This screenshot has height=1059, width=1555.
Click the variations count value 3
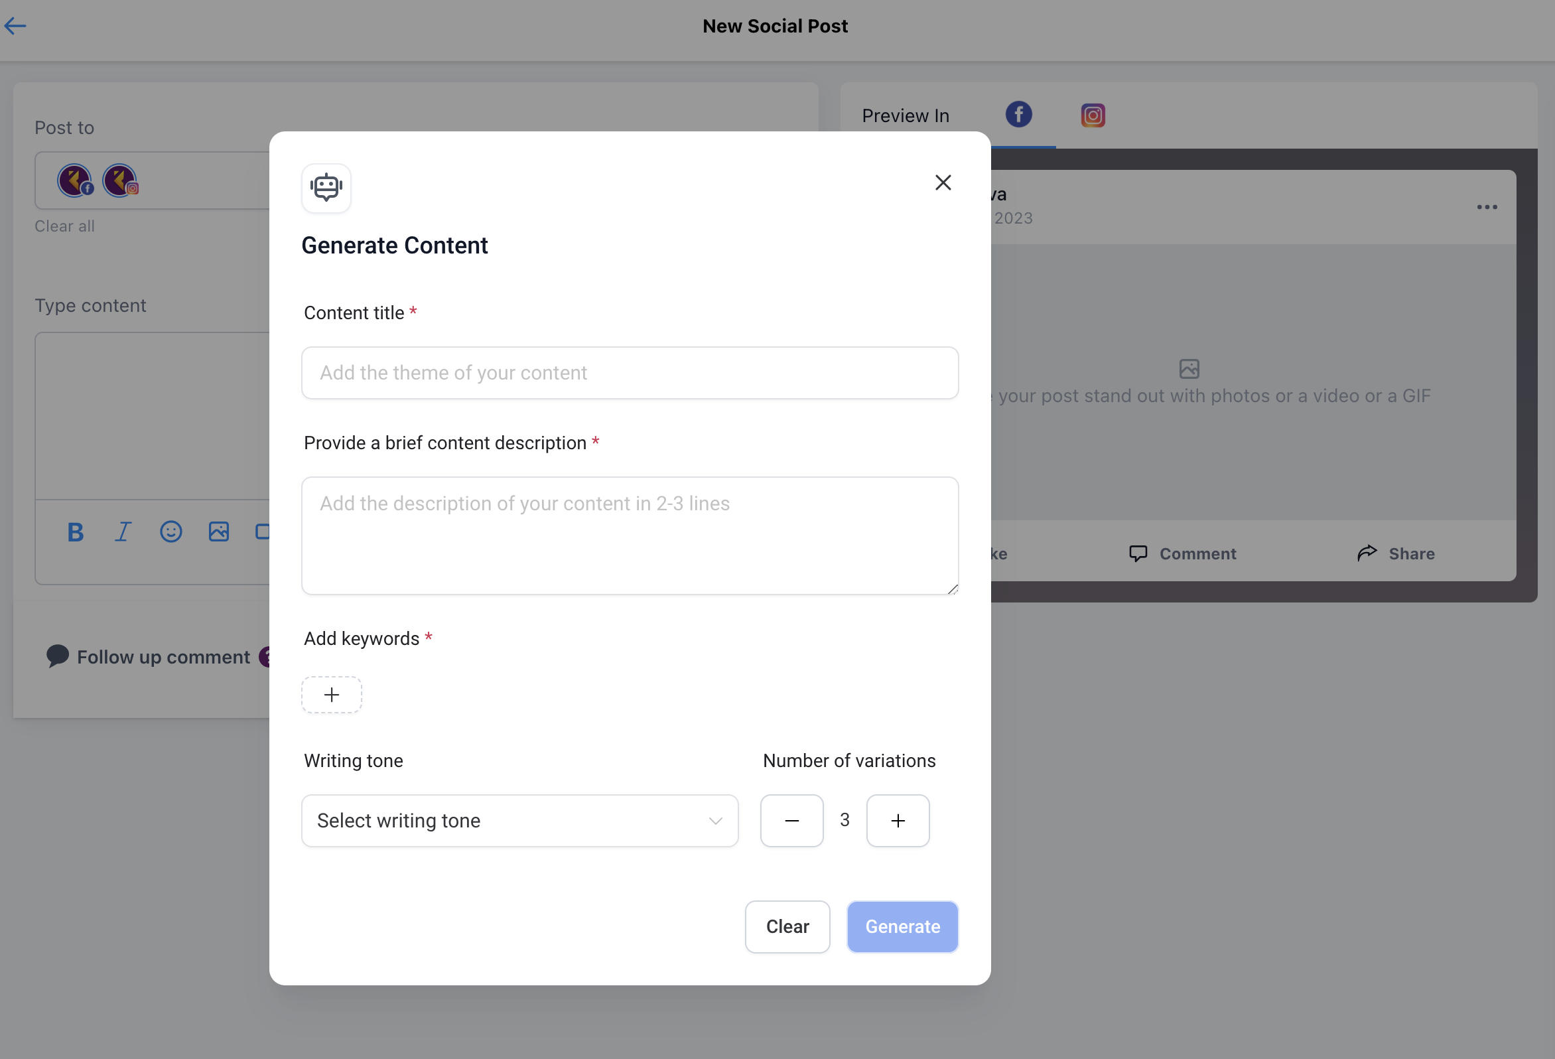click(845, 820)
